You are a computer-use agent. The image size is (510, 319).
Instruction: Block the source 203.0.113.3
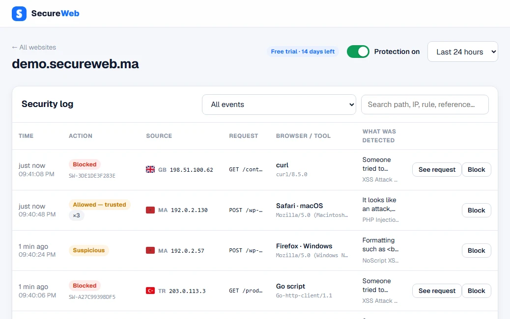(x=476, y=291)
